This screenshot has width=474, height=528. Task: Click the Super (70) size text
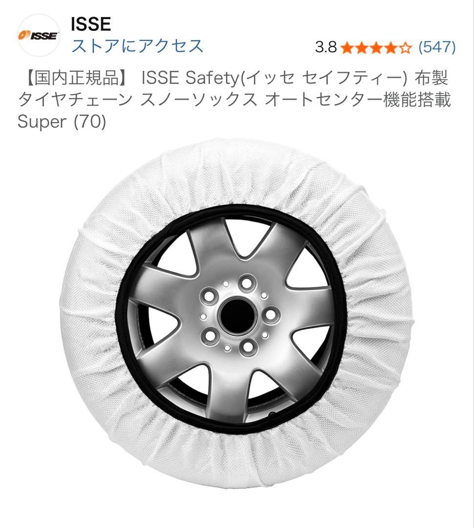pyautogui.click(x=62, y=122)
